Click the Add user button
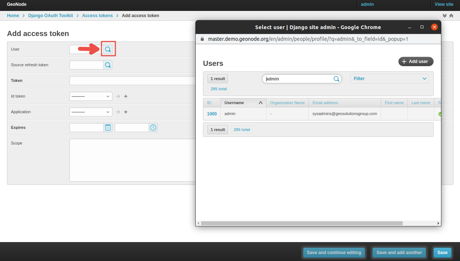 coord(416,61)
